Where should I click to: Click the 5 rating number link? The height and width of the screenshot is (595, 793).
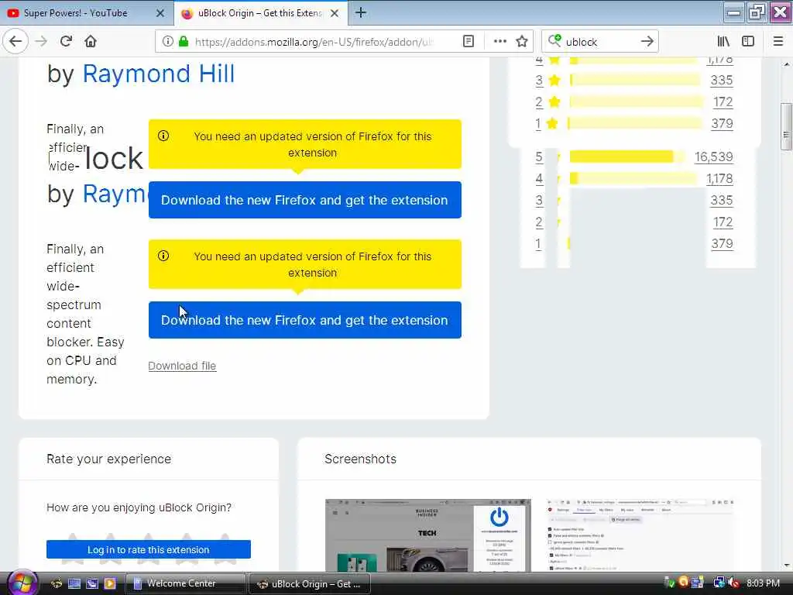539,156
